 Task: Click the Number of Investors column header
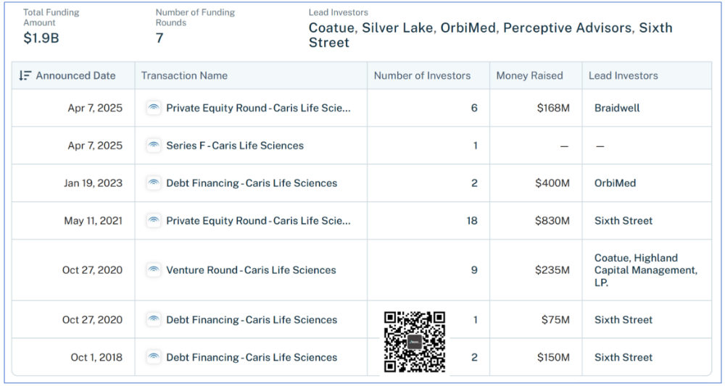[422, 75]
